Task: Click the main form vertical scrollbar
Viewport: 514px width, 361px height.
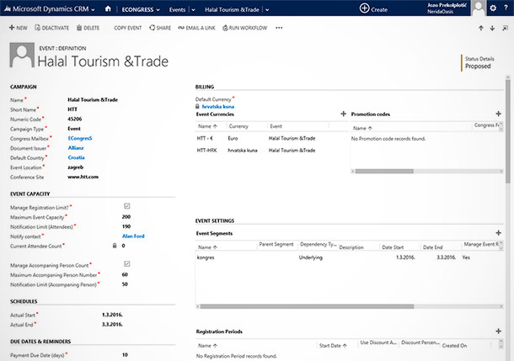Action: click(x=508, y=131)
